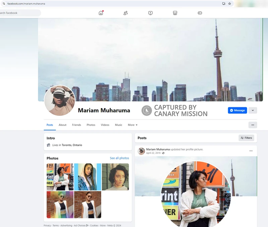Click the Posts section heading
This screenshot has width=268, height=227.
(x=142, y=138)
